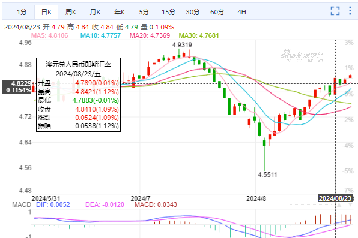This screenshot has height=238, width=358.
Task: Click the DIF: 0.0052 indicator value
Action: coord(53,204)
